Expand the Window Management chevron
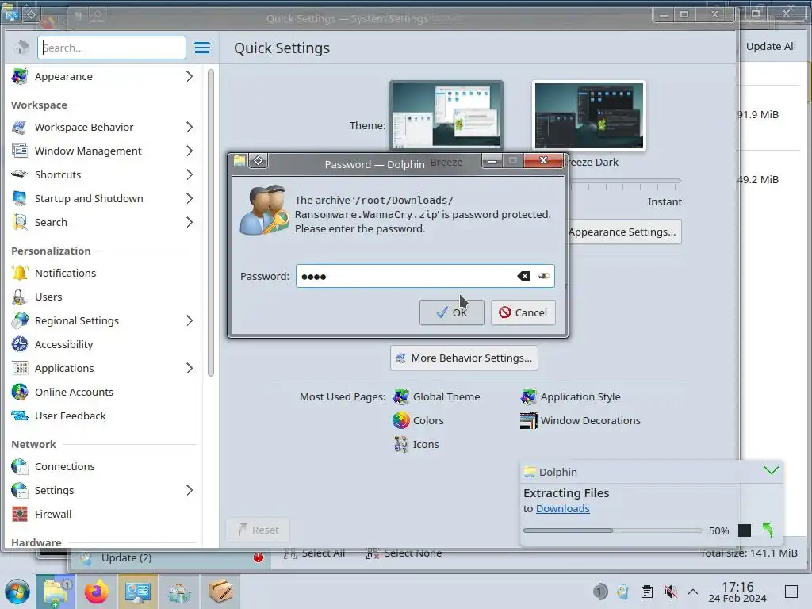This screenshot has height=609, width=812. (190, 151)
